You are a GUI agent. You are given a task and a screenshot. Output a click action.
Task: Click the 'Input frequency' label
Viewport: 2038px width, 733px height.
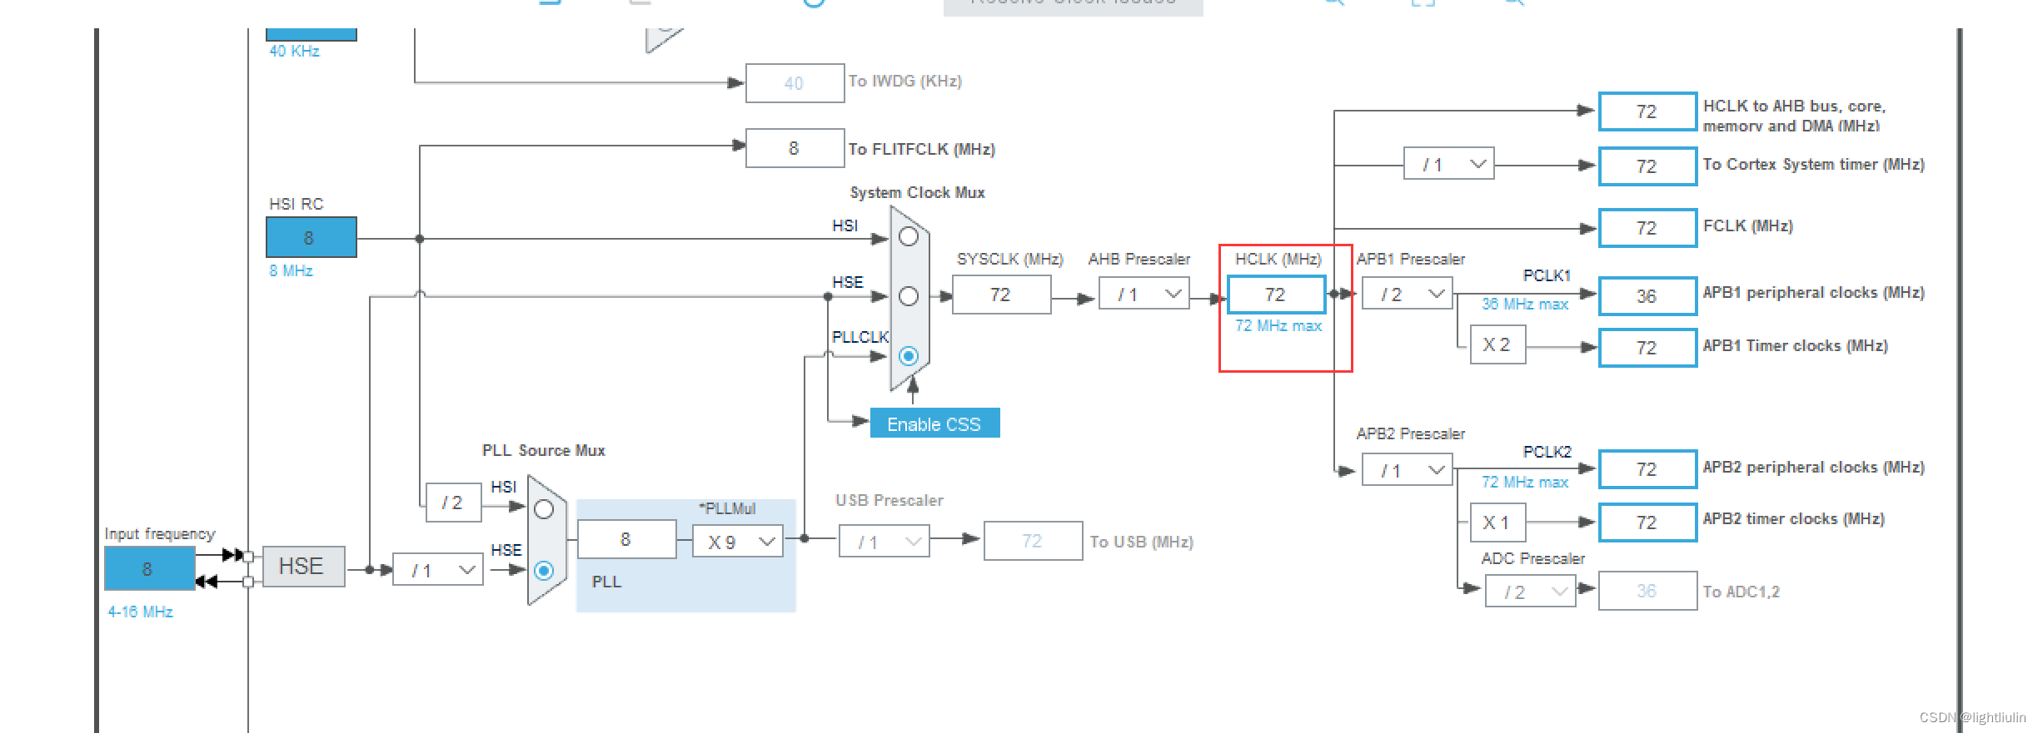coord(160,533)
